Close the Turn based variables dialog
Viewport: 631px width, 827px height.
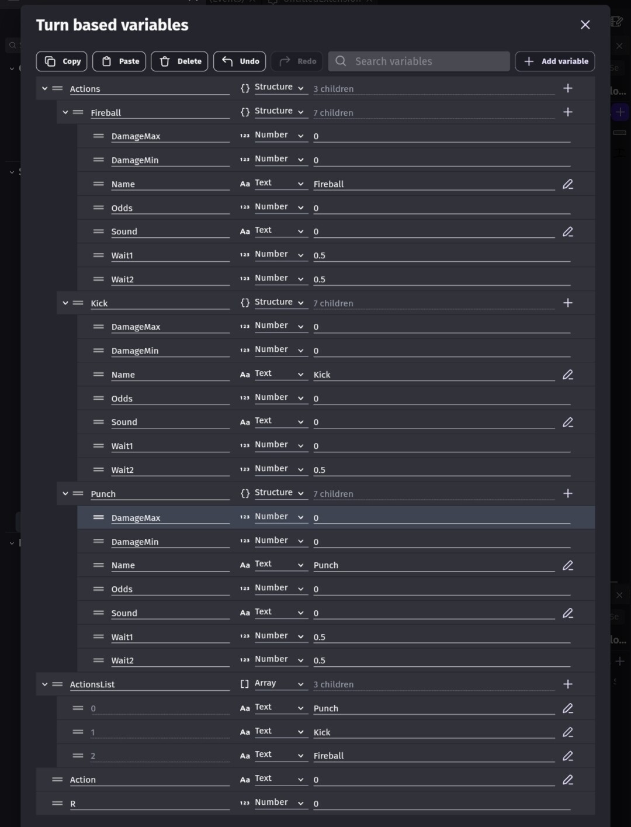[585, 25]
